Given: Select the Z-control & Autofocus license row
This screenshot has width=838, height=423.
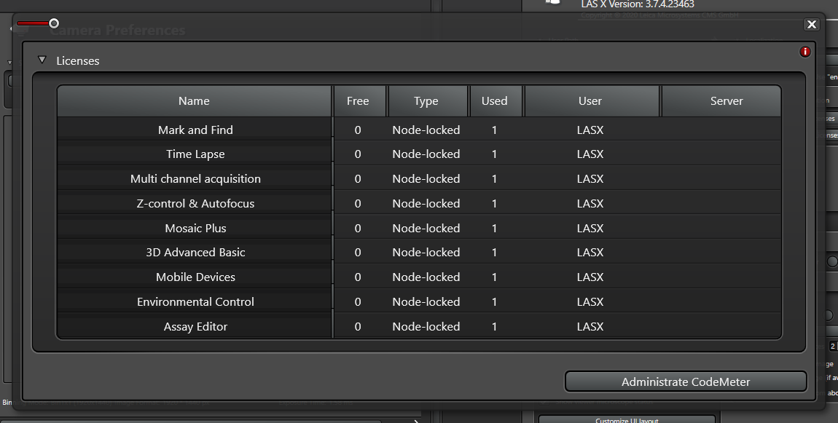Looking at the screenshot, I should click(x=195, y=204).
